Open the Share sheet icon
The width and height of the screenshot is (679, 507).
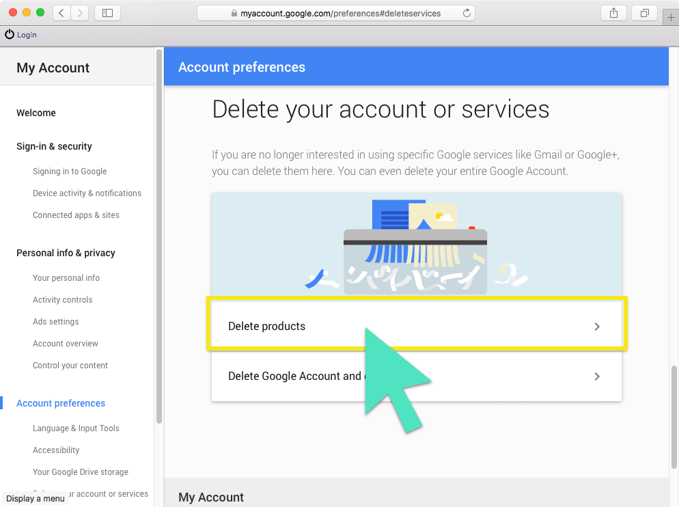(x=613, y=13)
